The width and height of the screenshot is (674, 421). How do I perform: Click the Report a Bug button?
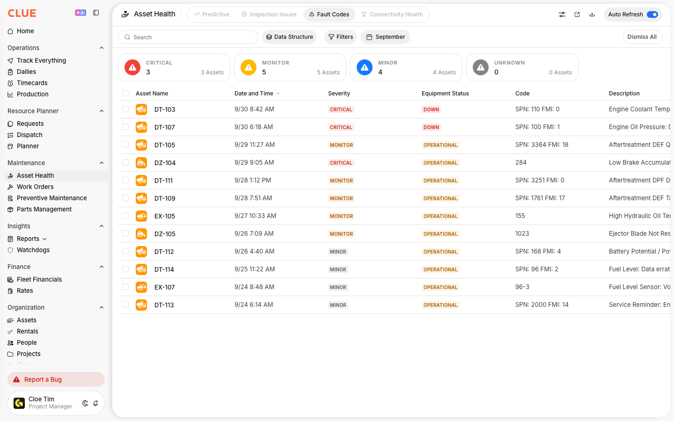click(x=56, y=379)
